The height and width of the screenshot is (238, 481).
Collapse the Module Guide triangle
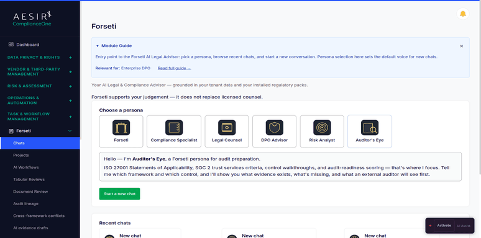pos(97,46)
